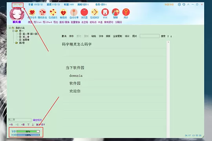
Task: Click +章 to add chapter
Action: (23, 125)
